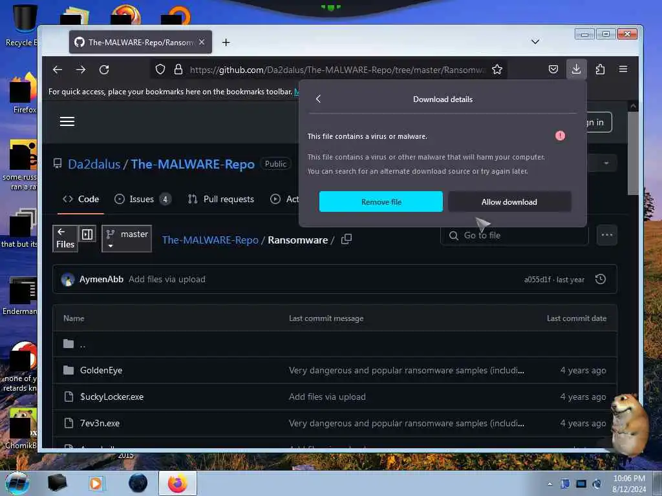
Task: Open a new tab with plus button
Action: click(x=226, y=42)
